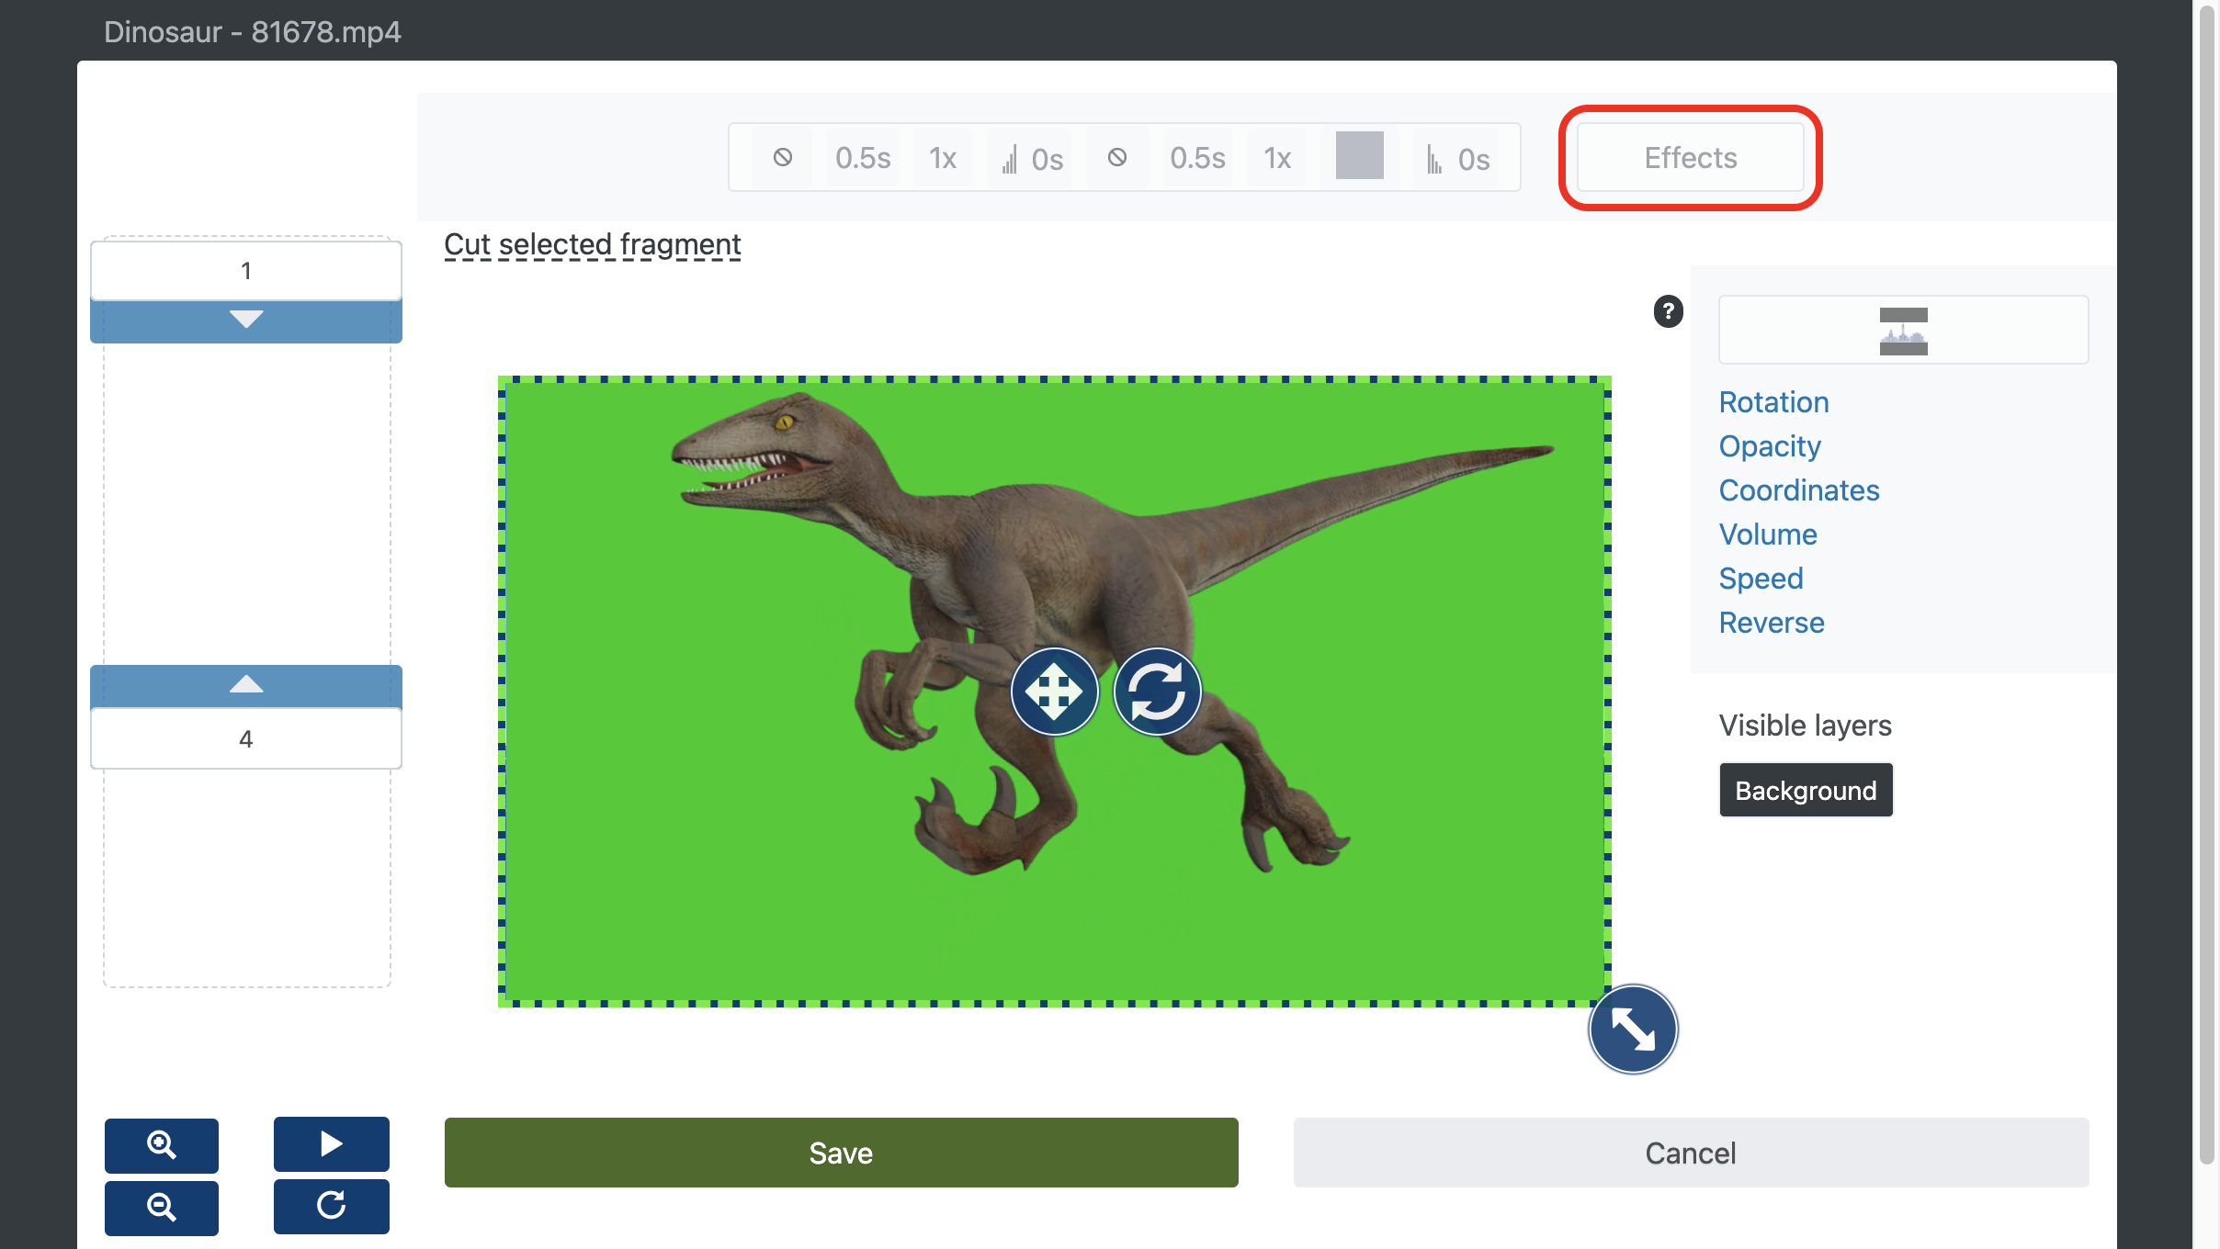Image resolution: width=2220 pixels, height=1249 pixels.
Task: Click the reload/restart circular arrow button
Action: pos(332,1206)
